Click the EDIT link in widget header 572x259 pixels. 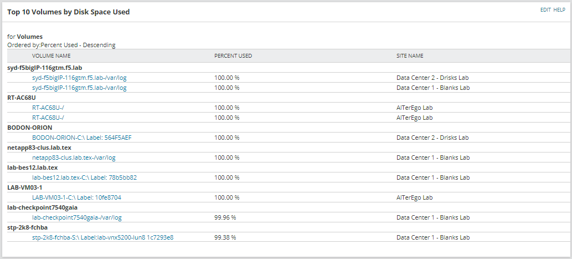click(x=545, y=10)
